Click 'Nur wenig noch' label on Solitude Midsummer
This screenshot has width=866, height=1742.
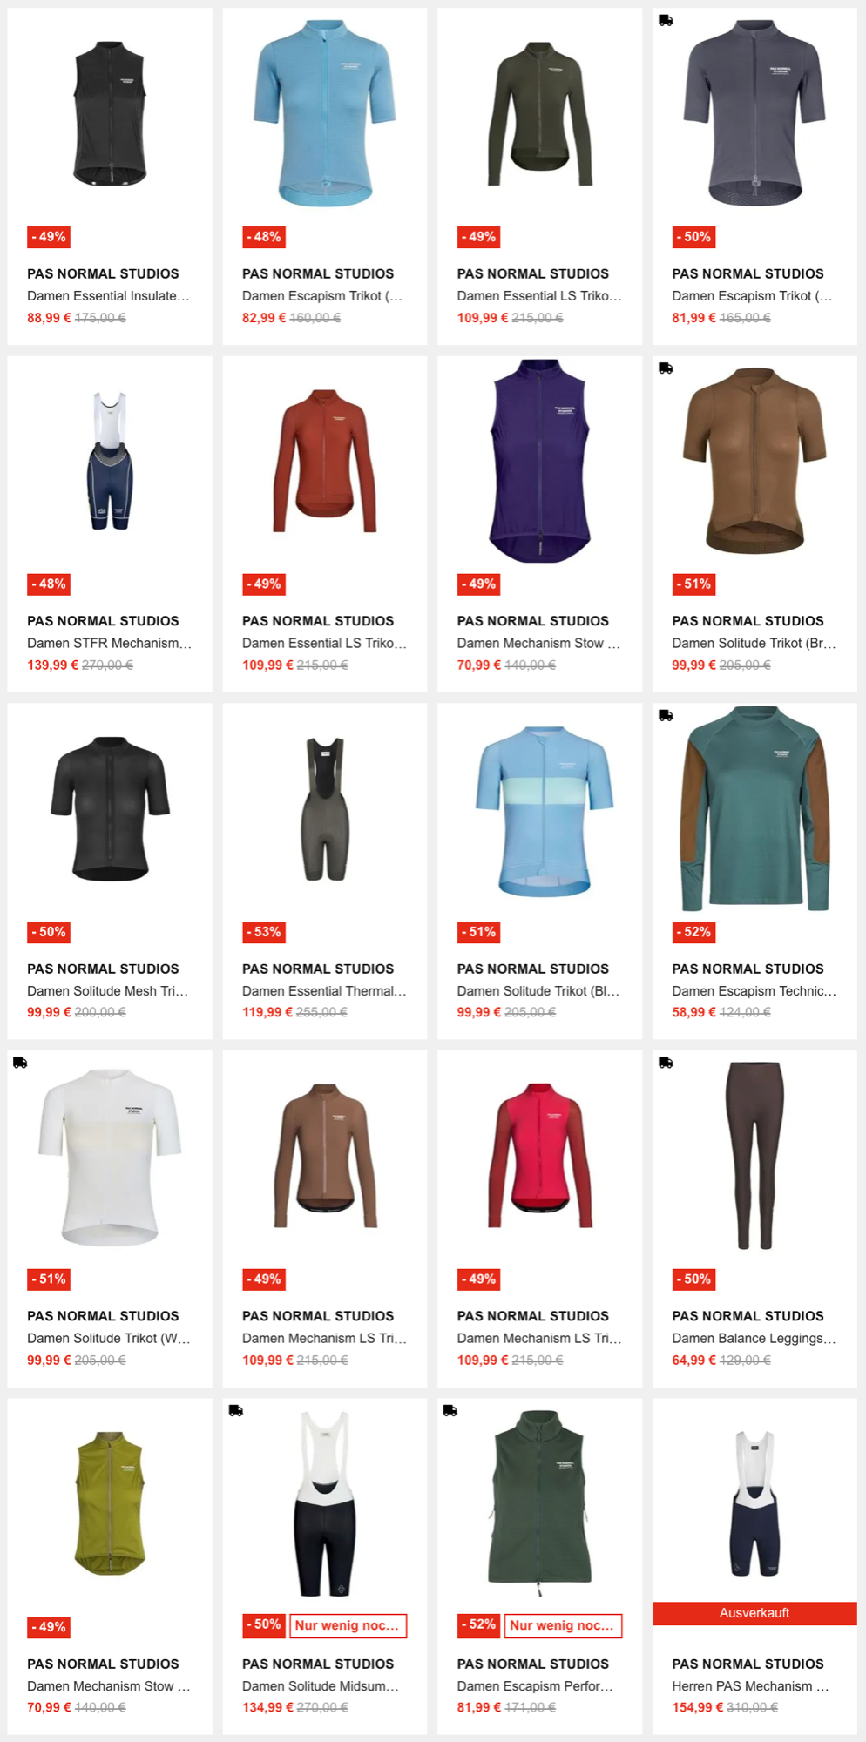click(347, 1625)
